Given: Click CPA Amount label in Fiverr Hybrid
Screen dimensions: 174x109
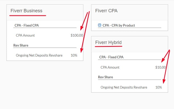Looking at the screenshot, I should coord(110,67).
